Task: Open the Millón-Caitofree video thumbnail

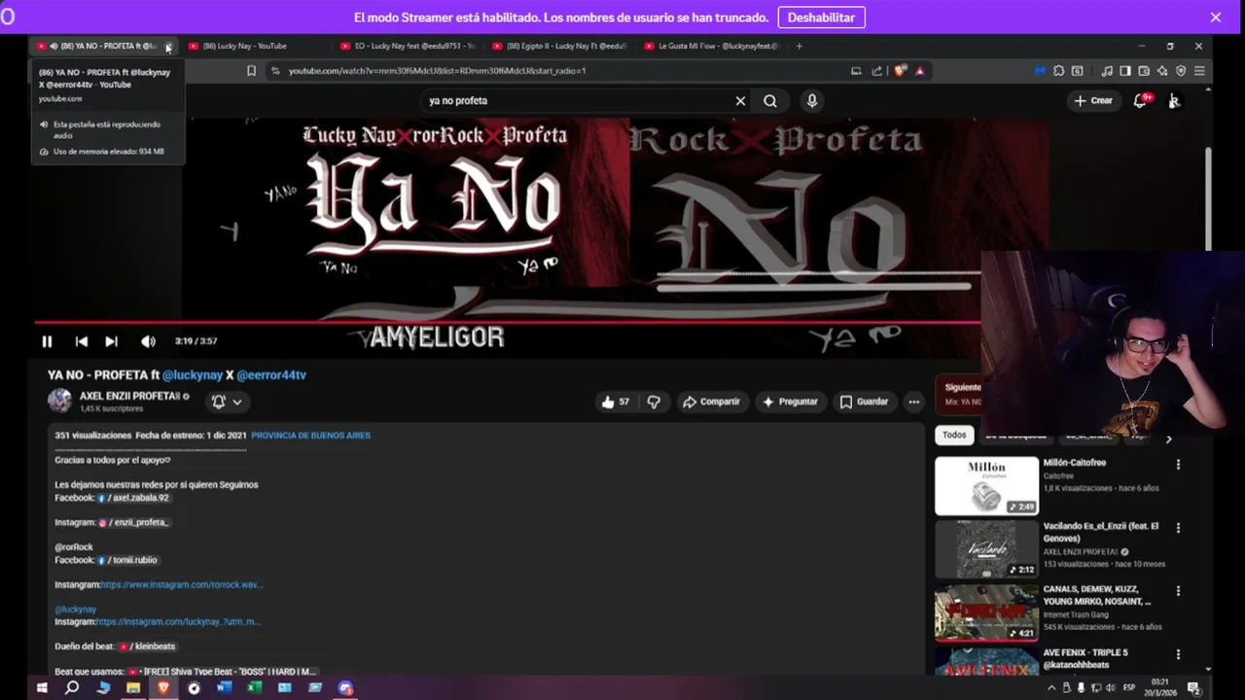Action: [x=986, y=485]
